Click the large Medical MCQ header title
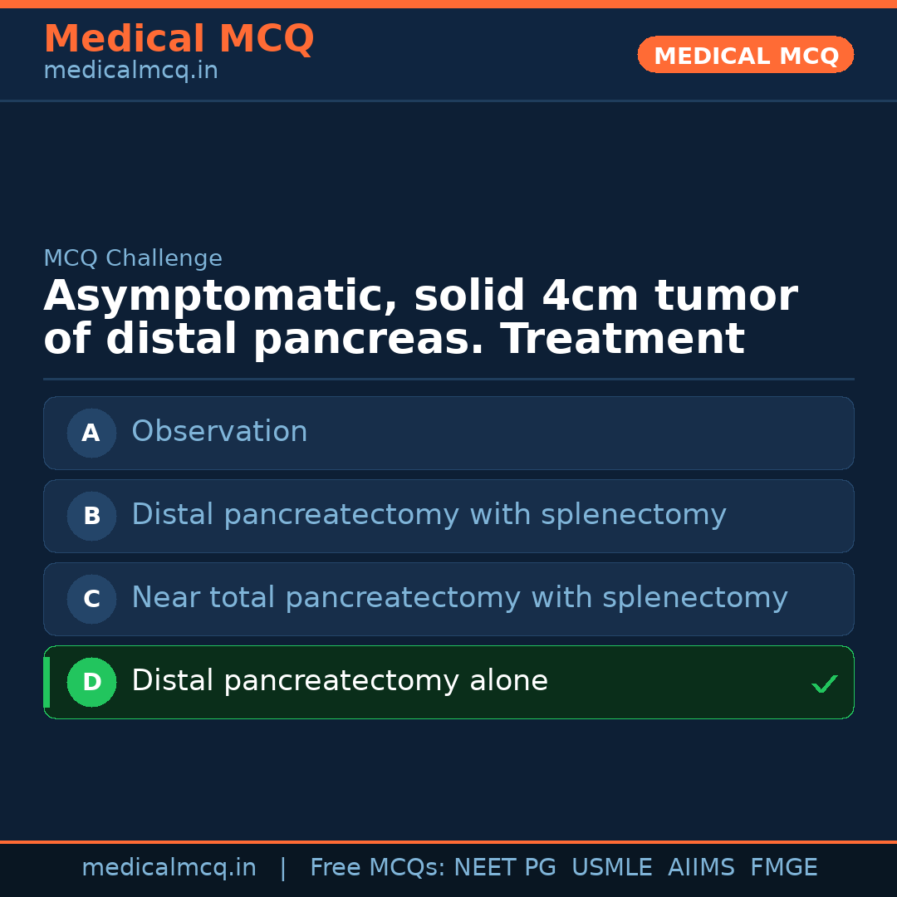 [x=179, y=39]
